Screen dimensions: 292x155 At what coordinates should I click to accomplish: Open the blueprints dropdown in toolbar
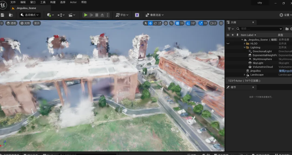pyautogui.click(x=61, y=15)
